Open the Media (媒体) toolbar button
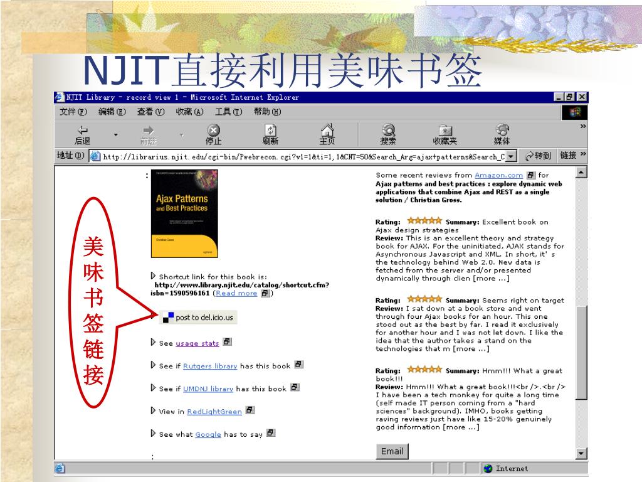The width and height of the screenshot is (642, 482). (x=502, y=135)
